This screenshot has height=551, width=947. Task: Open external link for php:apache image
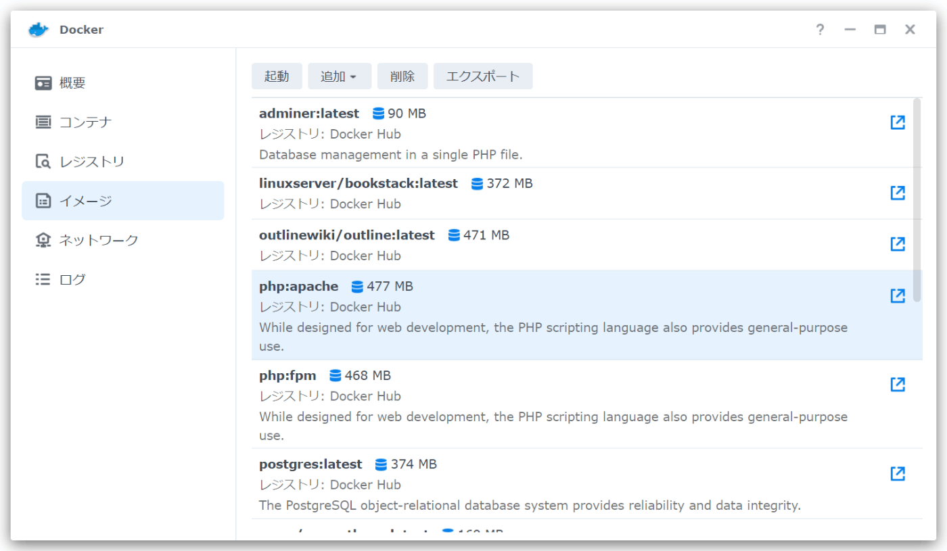coord(898,295)
